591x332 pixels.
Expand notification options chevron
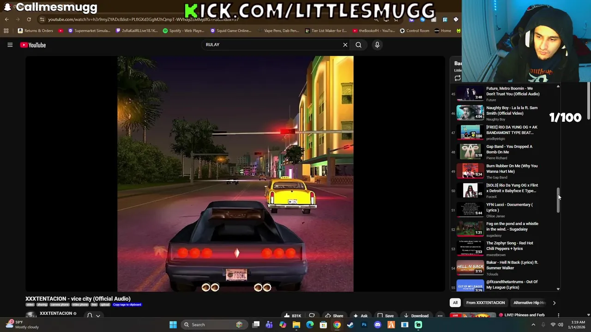tap(98, 316)
